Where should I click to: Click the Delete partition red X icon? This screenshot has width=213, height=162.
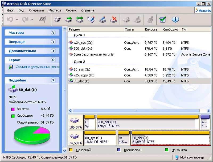(113, 20)
